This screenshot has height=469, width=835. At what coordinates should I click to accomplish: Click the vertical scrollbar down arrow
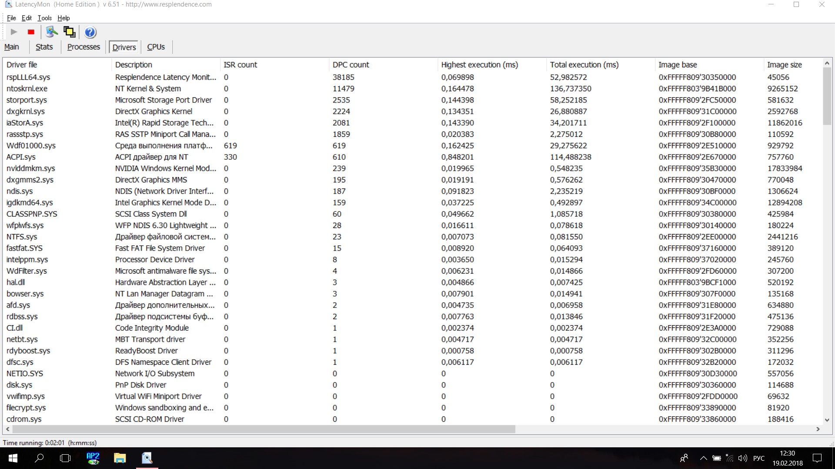(x=827, y=420)
